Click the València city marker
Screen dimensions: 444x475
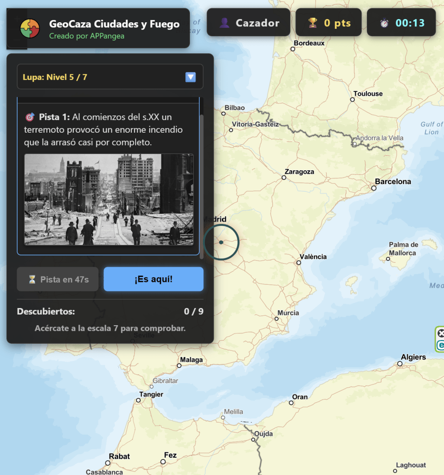299,263
